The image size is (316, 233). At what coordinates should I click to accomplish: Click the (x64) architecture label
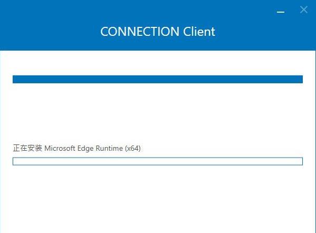[x=132, y=149]
